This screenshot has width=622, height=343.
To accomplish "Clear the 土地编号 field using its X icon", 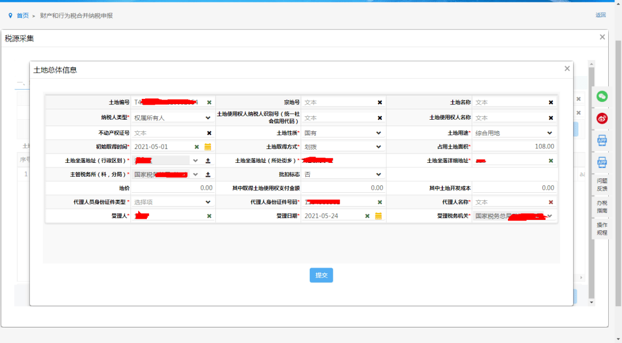I will 209,102.
